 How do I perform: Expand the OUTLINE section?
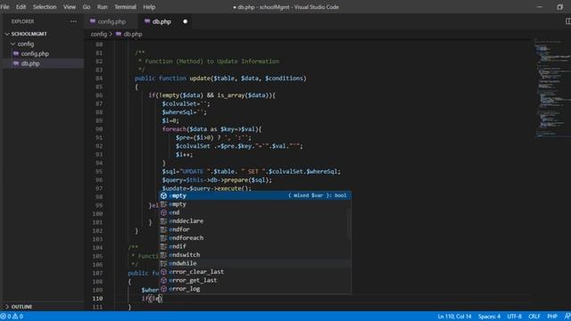tap(21, 307)
